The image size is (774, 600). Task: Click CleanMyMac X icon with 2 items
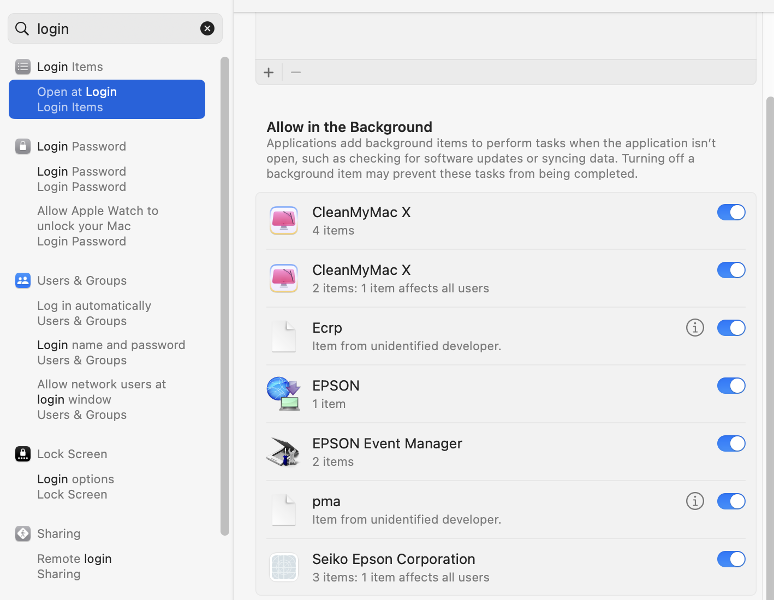coord(284,278)
